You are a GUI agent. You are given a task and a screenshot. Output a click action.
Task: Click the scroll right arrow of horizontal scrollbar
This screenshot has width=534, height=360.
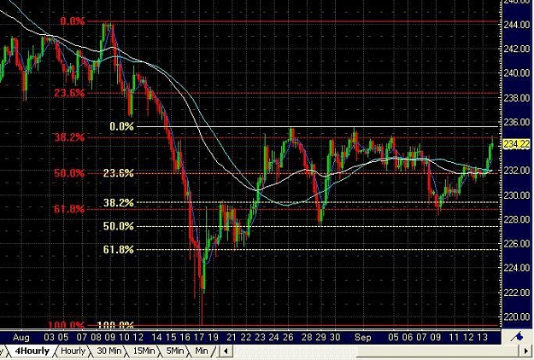[x=525, y=351]
